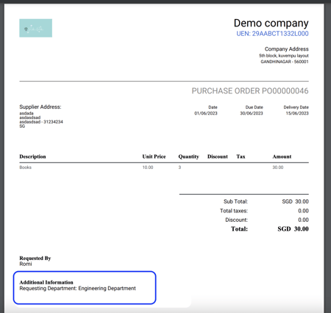Click the UEN: 29AABCT1332L000 text

(272, 34)
